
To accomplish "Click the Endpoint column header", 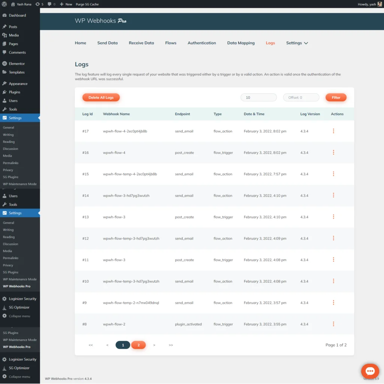I will click(182, 114).
